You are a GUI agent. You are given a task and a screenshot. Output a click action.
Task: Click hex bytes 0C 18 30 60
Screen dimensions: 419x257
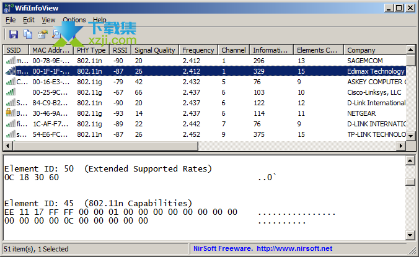(32, 177)
